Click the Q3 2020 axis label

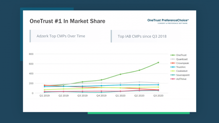tap(158, 96)
